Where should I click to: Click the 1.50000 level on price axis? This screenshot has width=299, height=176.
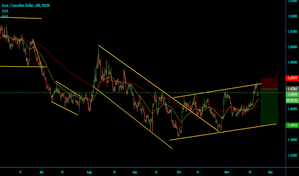[292, 47]
